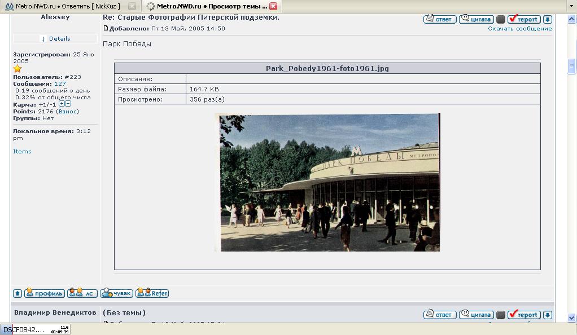Open the 'Взнос' link next to Points
The height and width of the screenshot is (335, 577).
(x=67, y=112)
